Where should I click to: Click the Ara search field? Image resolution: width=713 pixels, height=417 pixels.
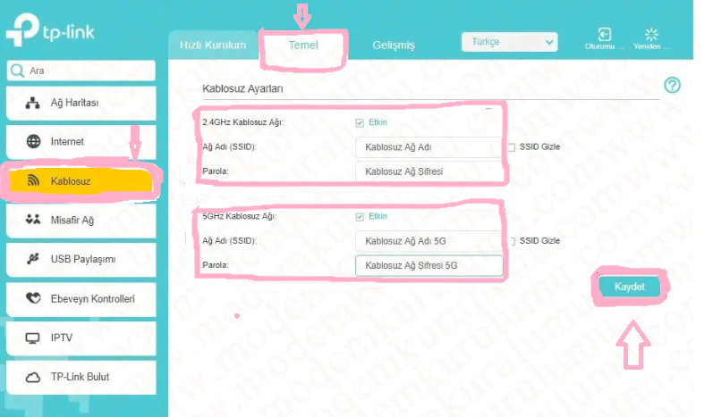(81, 71)
